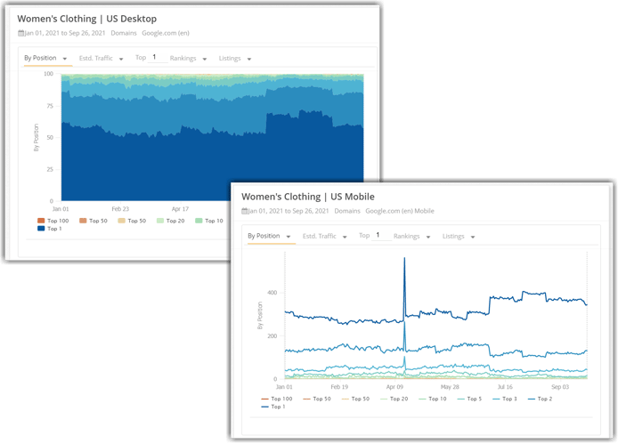Click Google.com (en) Mobile link

401,211
